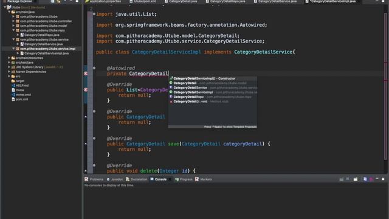
Task: Click the editor vertical scrollbar
Action: pos(385,86)
